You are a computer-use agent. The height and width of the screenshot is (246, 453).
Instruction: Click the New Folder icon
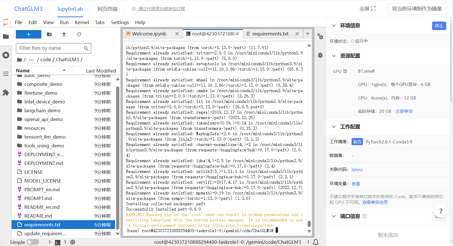[x=49, y=34]
